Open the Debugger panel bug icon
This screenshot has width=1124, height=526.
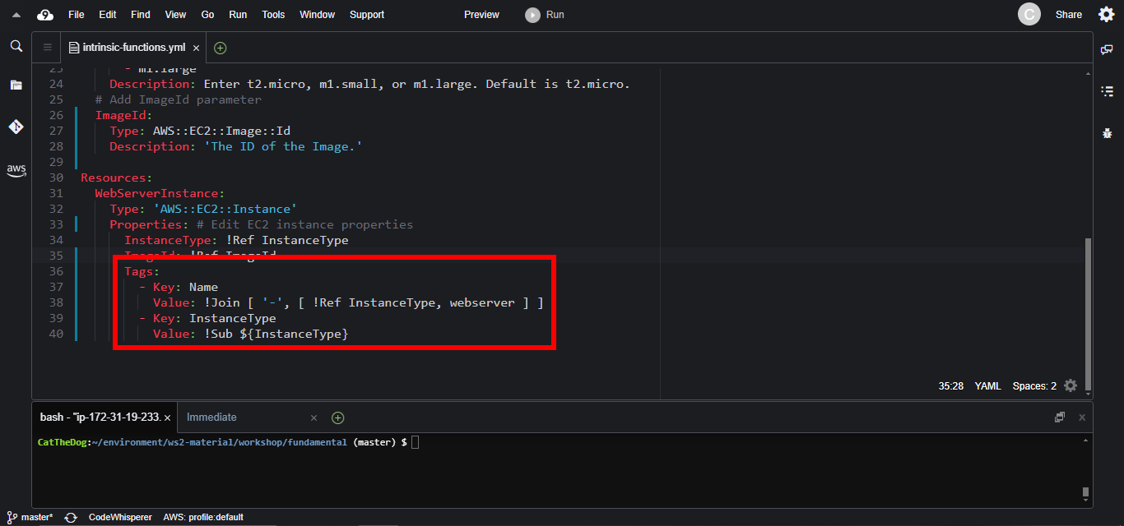[1107, 132]
